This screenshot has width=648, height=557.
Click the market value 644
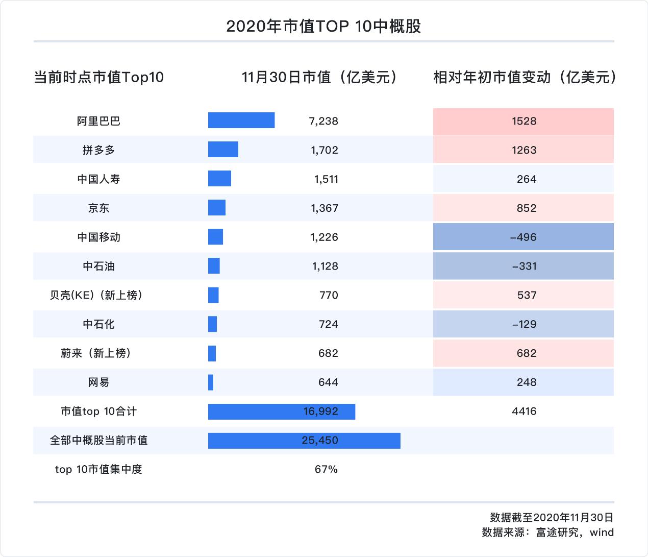(x=328, y=382)
